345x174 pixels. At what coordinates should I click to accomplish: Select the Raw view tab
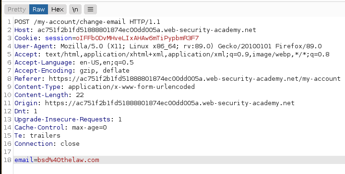[38, 10]
